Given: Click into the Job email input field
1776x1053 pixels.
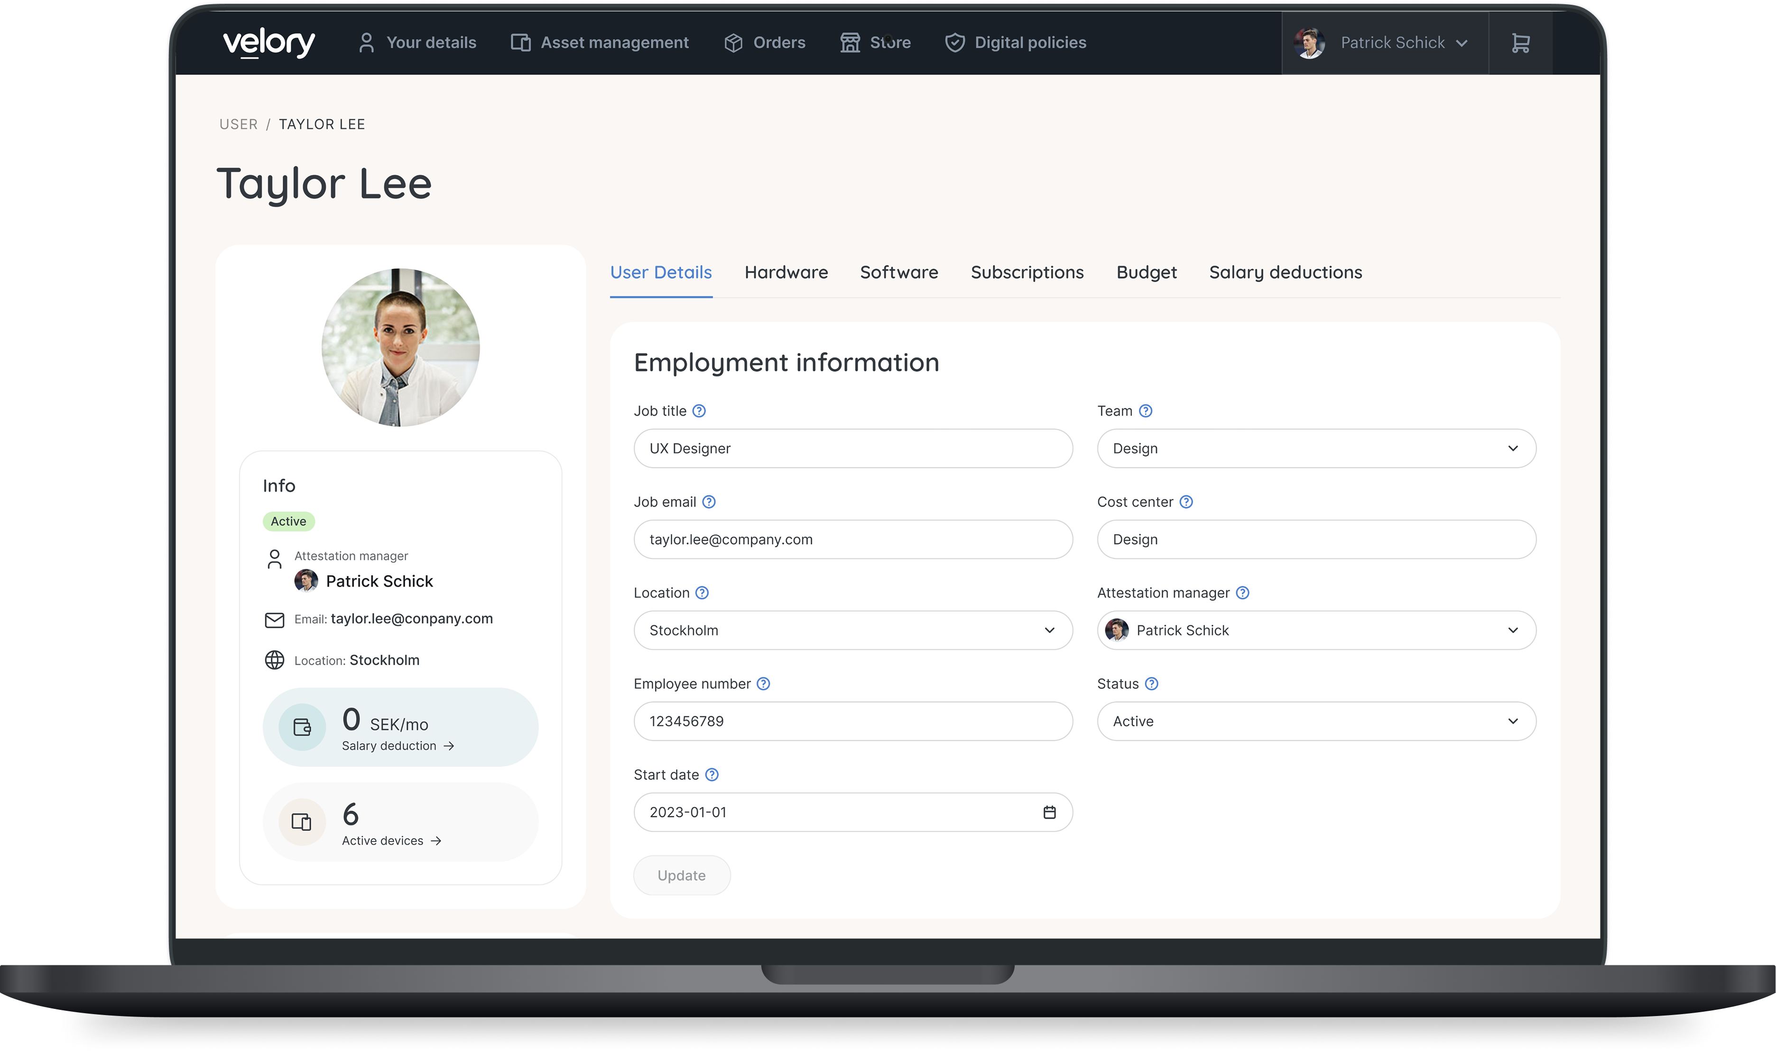Looking at the screenshot, I should tap(852, 539).
